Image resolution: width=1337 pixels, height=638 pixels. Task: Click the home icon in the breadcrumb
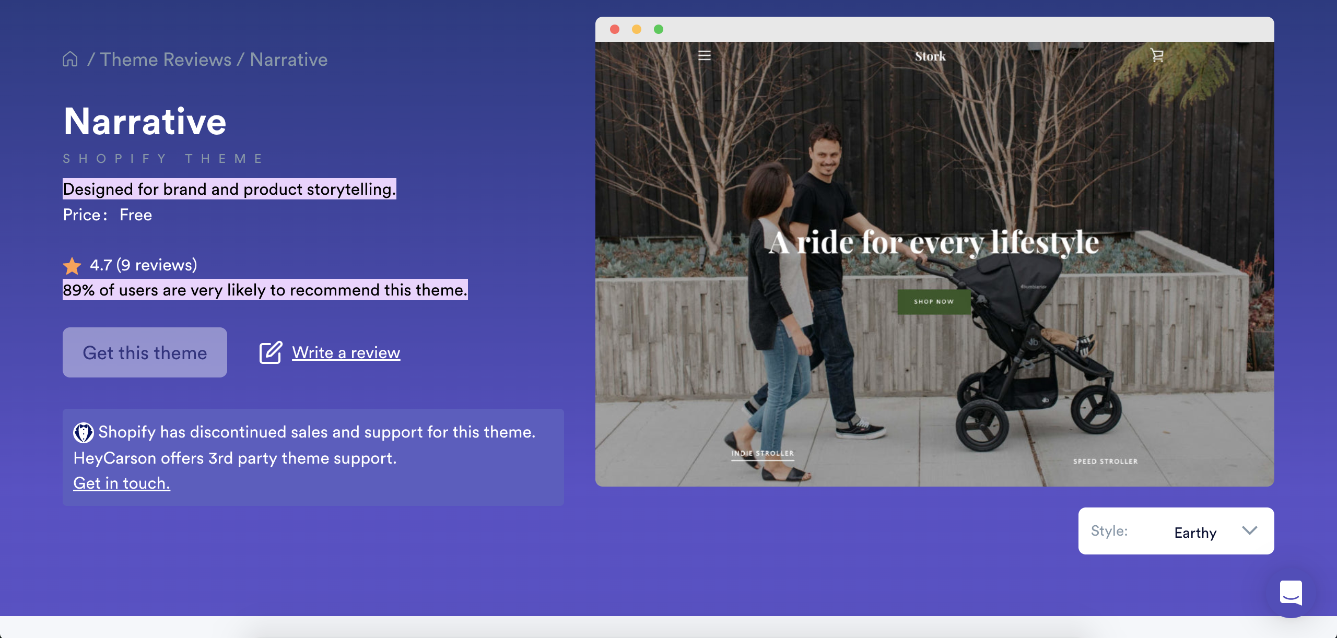[70, 60]
